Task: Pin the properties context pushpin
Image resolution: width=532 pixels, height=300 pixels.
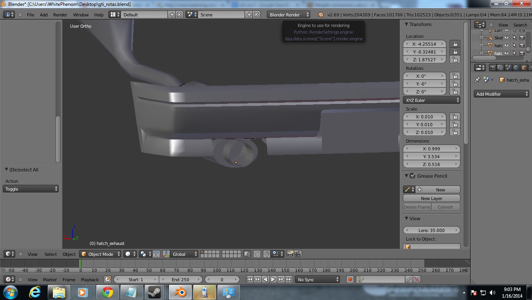Action: coord(477,80)
